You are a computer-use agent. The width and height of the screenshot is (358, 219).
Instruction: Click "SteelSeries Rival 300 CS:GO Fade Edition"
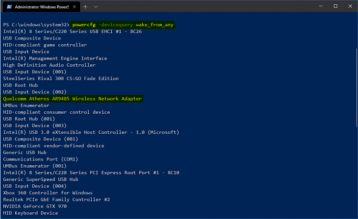[61, 79]
